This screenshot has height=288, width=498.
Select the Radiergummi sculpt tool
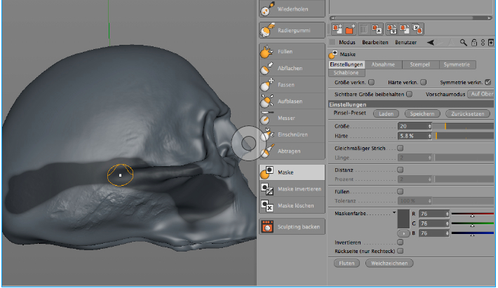tap(292, 30)
